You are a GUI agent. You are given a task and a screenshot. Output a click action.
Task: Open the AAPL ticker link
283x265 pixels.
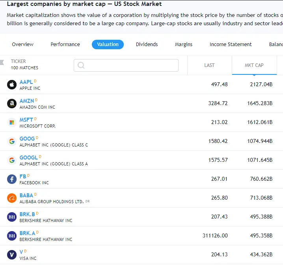pyautogui.click(x=26, y=82)
